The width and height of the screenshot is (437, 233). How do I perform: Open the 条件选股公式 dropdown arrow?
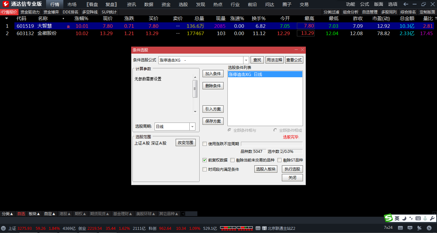click(x=246, y=60)
